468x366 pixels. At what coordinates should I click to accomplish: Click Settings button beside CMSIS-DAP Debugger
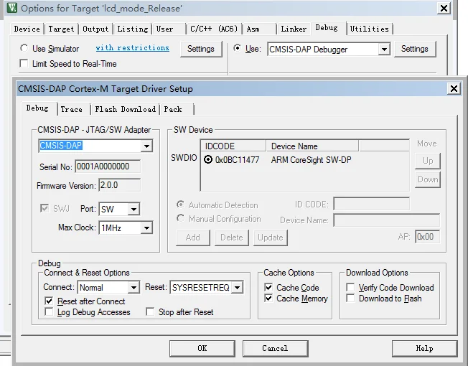415,49
